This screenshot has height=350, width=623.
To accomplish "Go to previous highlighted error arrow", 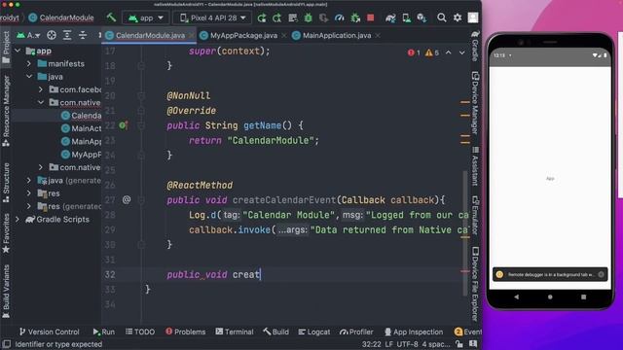I will point(448,52).
